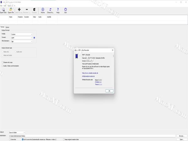Open the File Extension dropdown
This screenshot has height=141, width=188.
tap(22, 41)
